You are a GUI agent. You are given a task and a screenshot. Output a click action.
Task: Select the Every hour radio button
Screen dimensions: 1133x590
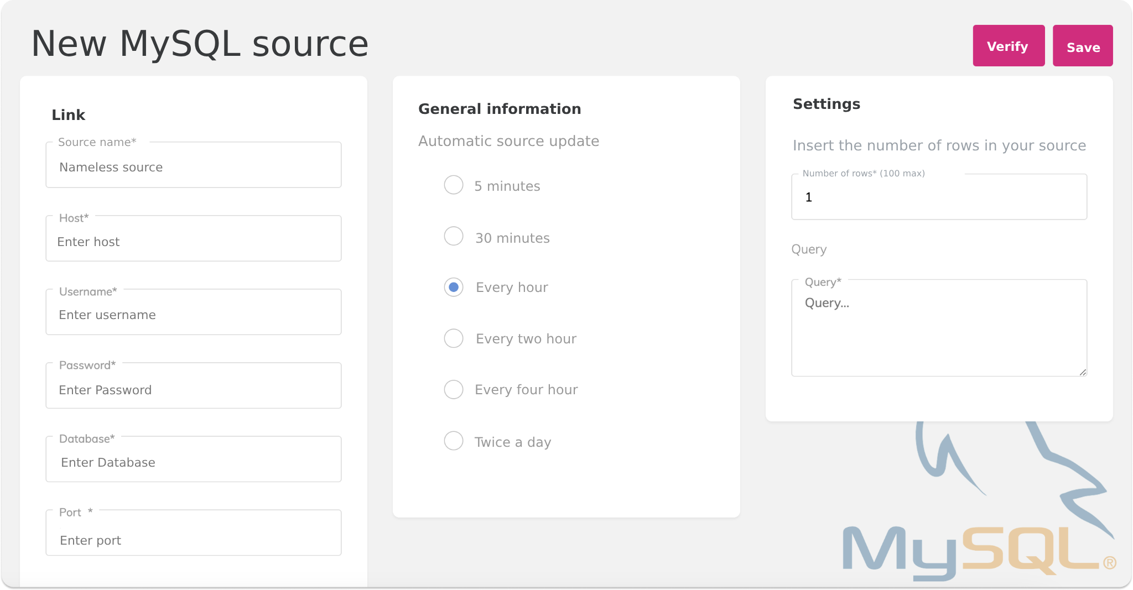(x=454, y=287)
